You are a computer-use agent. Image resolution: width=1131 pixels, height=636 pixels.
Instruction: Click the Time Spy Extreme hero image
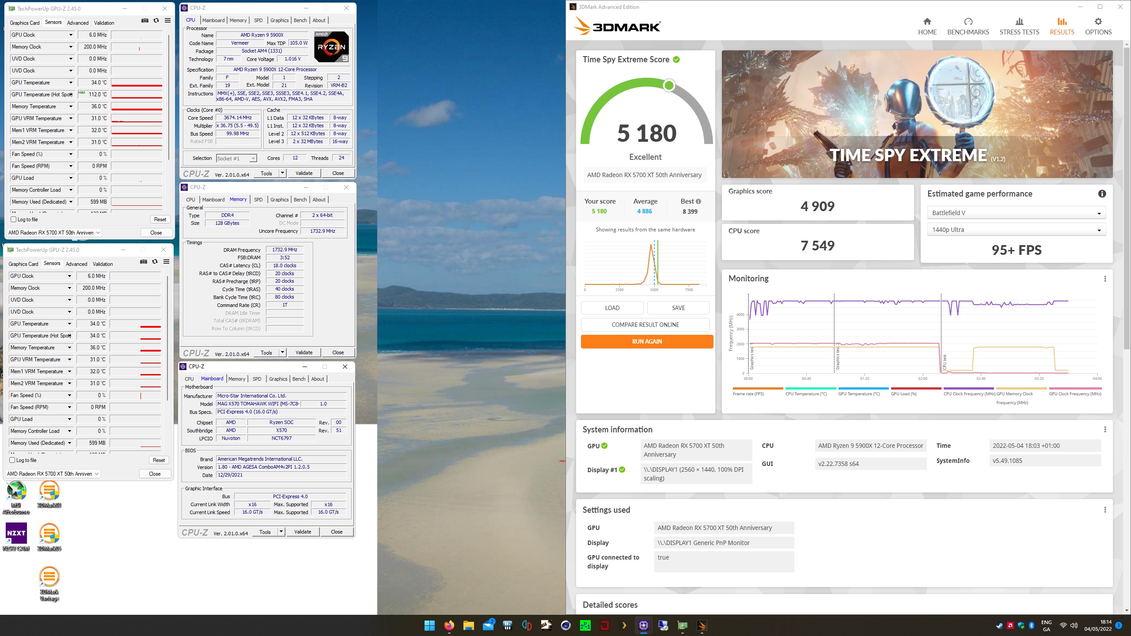click(917, 114)
